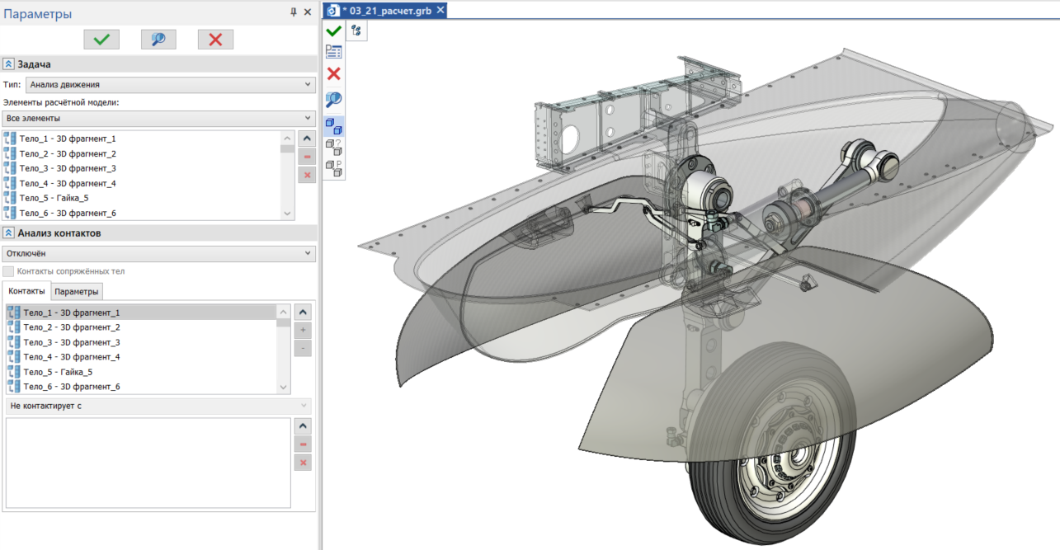Select cubes with letter P tool
1060x550 pixels.
(333, 168)
